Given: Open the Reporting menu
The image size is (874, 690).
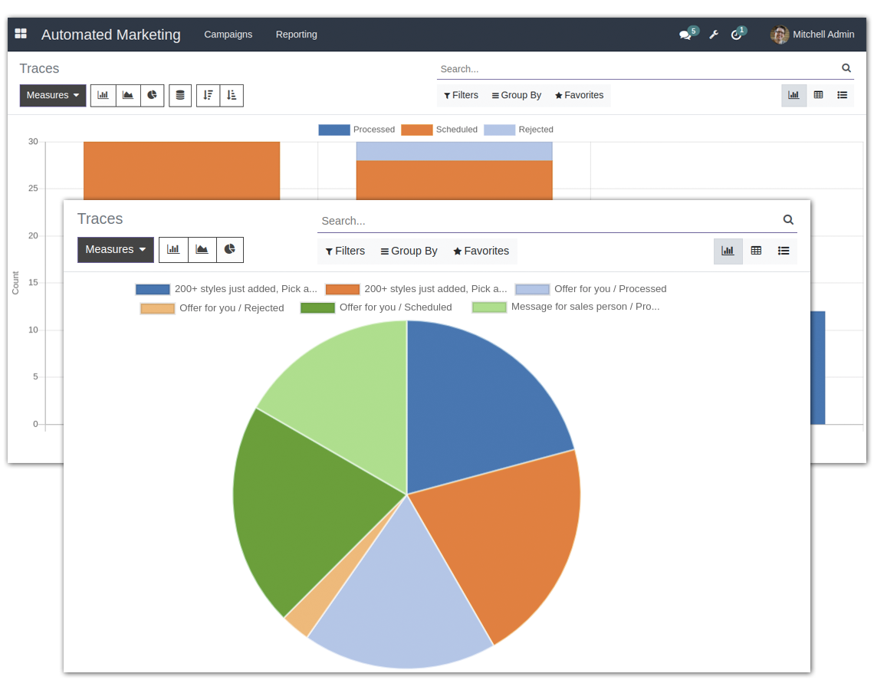Looking at the screenshot, I should 296,34.
